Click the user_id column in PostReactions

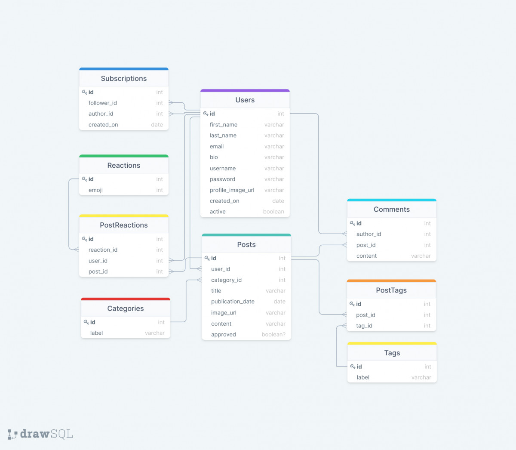coord(124,261)
